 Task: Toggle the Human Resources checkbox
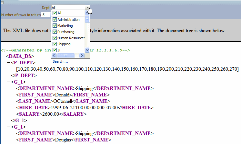(x=55, y=38)
